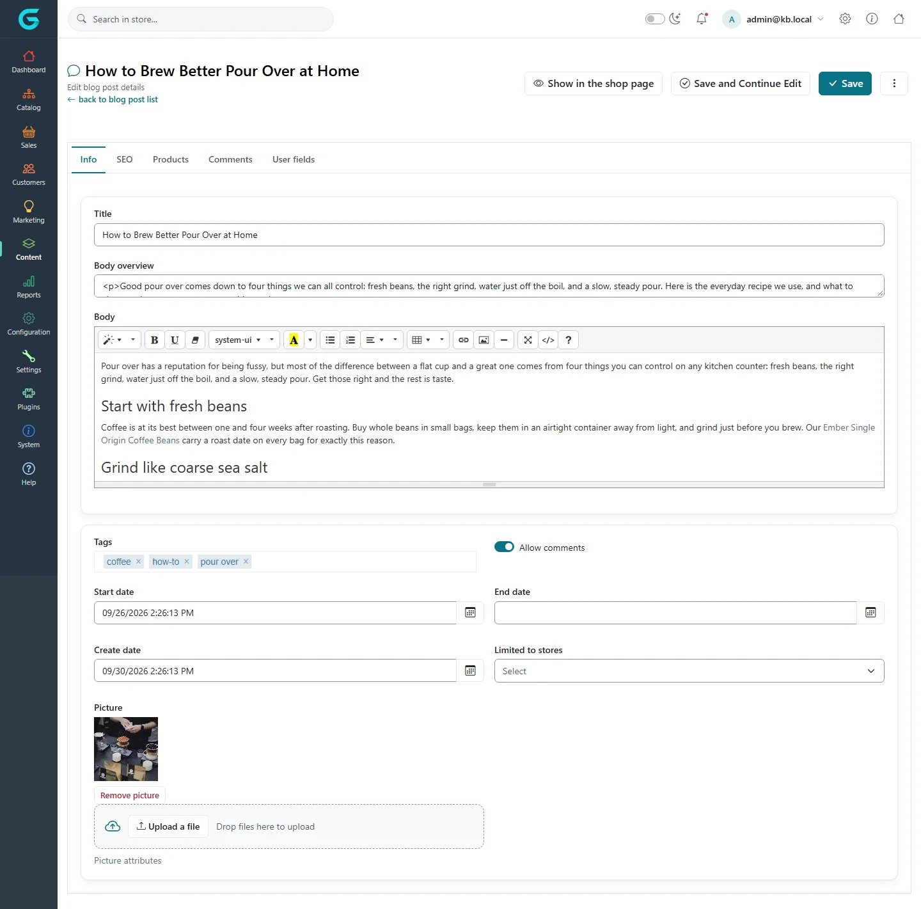Click the Remove picture button
The width and height of the screenshot is (921, 909).
(130, 796)
